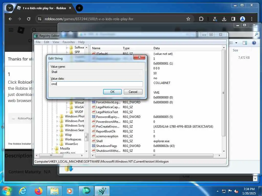Viewport: 262px width, 196px height.
Task: Open the View menu in Registry Editor
Action: 56,42
